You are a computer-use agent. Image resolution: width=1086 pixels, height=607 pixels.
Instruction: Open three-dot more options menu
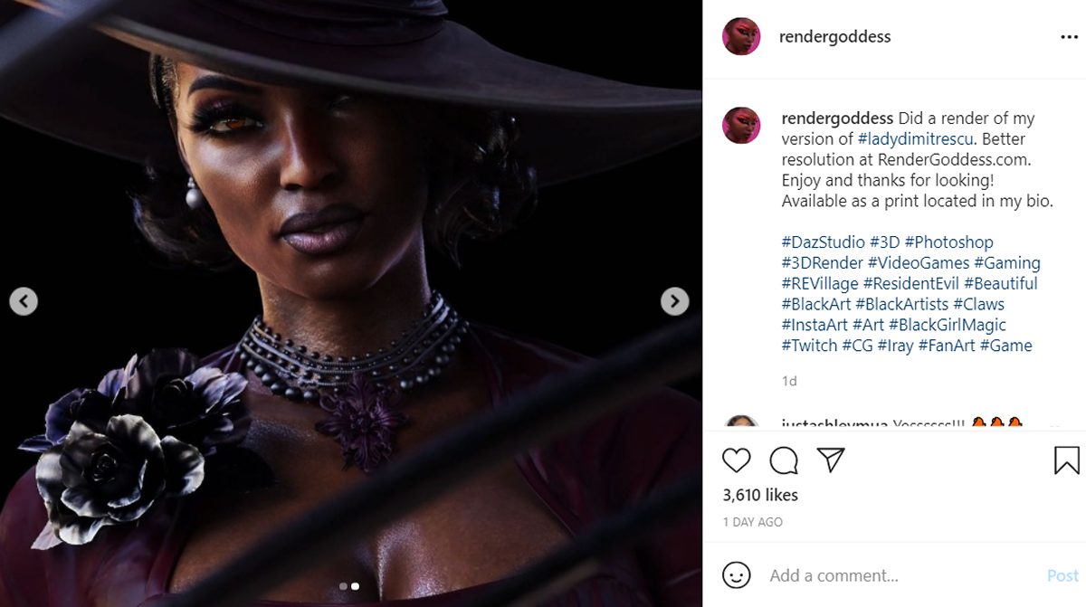point(1069,37)
